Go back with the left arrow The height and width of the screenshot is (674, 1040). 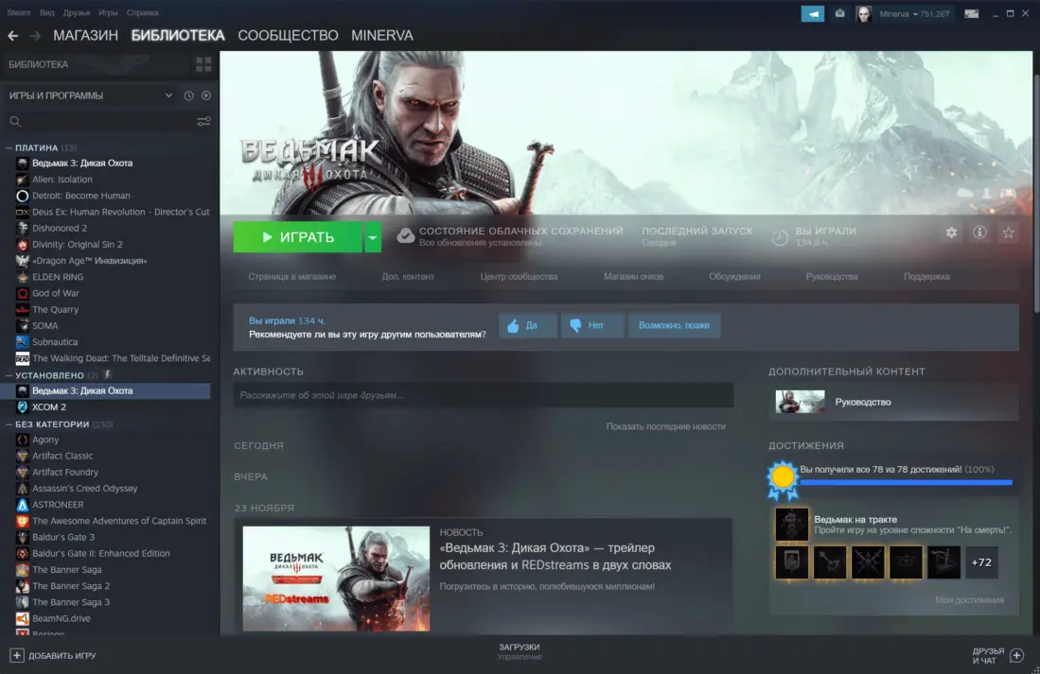point(12,36)
